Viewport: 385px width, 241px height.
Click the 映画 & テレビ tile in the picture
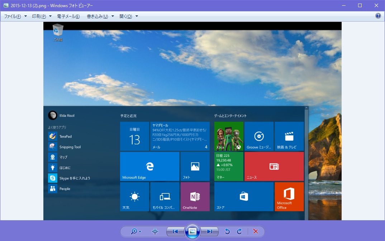289,136
